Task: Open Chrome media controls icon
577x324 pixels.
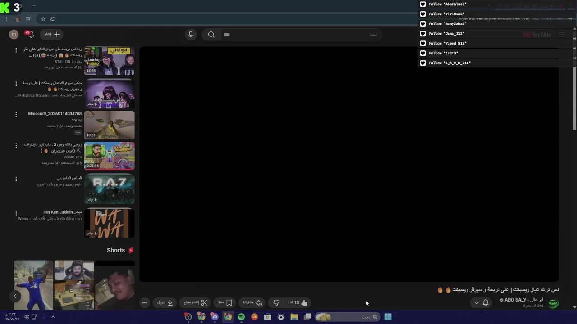Action: 28,19
